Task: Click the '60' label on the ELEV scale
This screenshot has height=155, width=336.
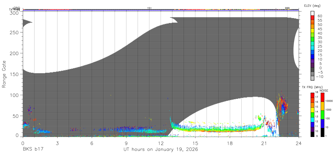Action: click(x=320, y=16)
